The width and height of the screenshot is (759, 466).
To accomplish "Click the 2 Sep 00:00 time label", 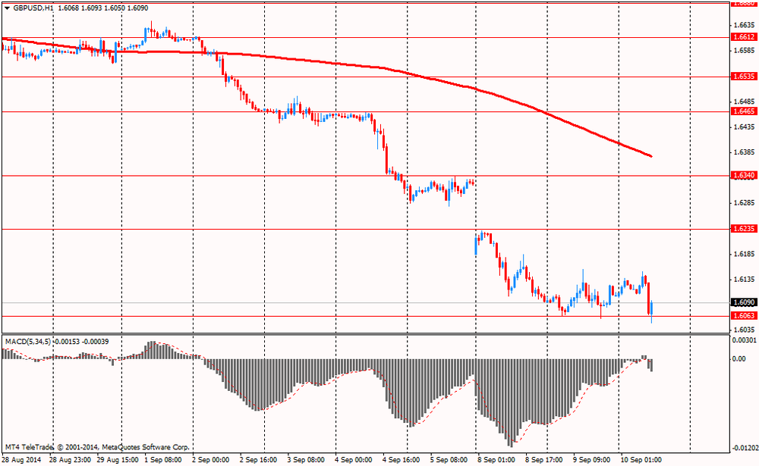I will pyautogui.click(x=210, y=460).
